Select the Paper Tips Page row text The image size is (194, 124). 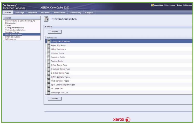click(x=58, y=46)
